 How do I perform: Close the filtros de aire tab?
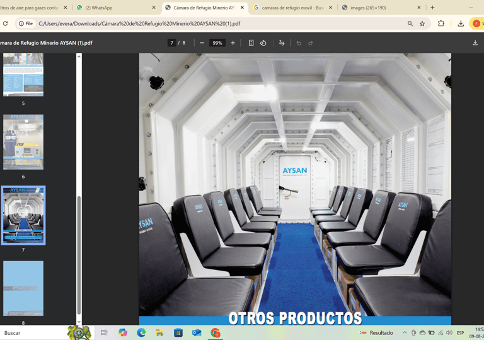[x=66, y=8]
